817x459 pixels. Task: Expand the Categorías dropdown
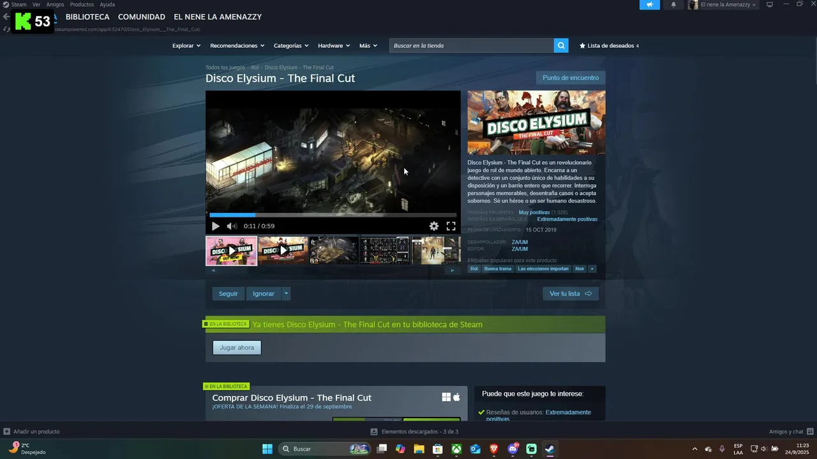tap(291, 45)
